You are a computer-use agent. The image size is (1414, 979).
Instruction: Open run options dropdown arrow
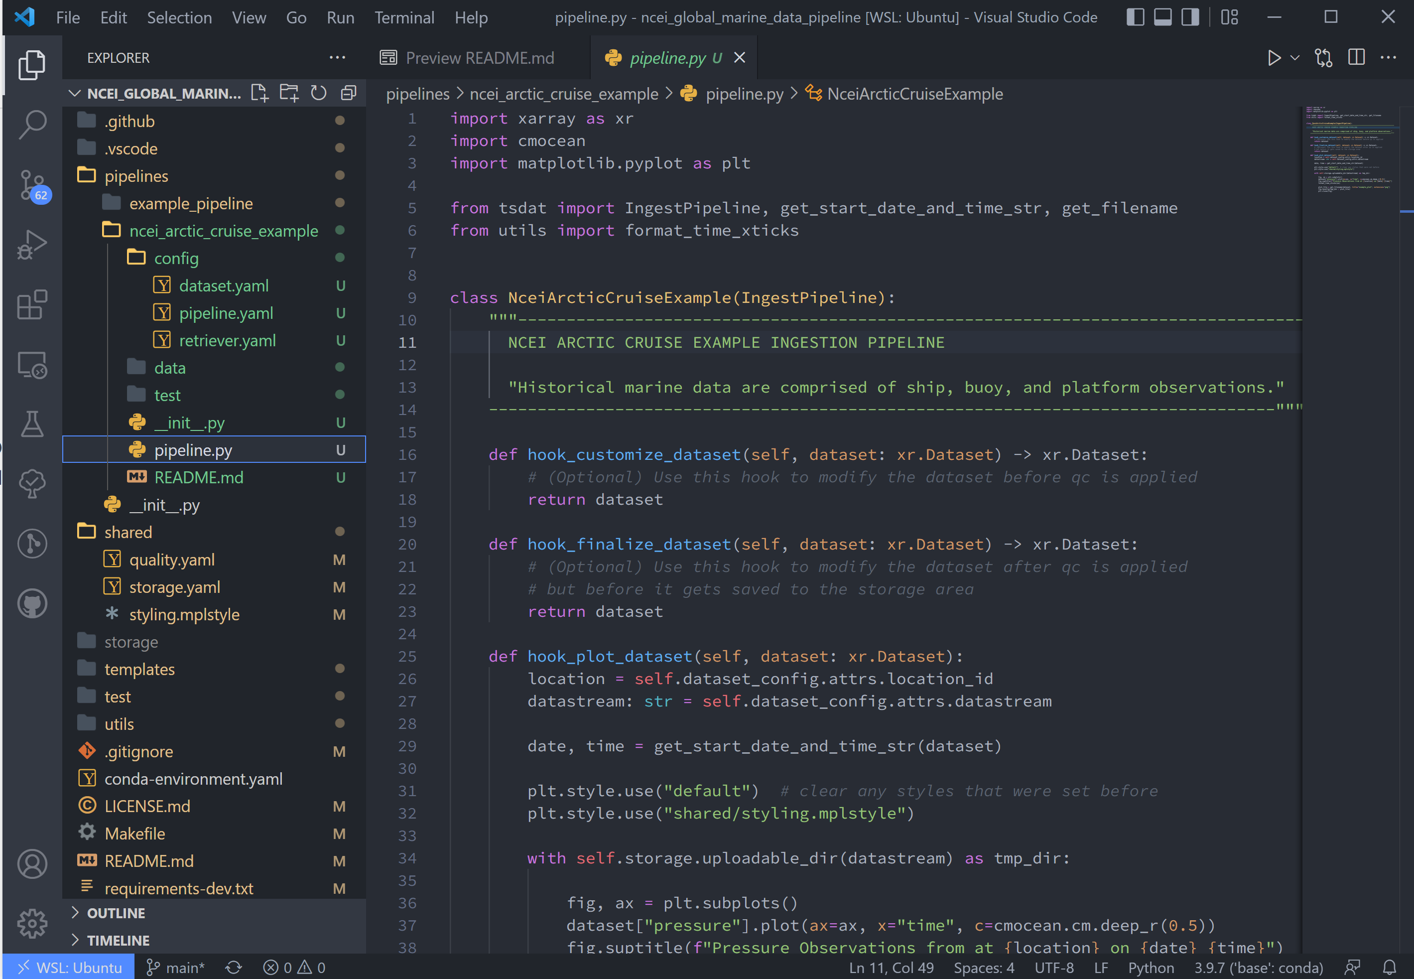[x=1295, y=58]
